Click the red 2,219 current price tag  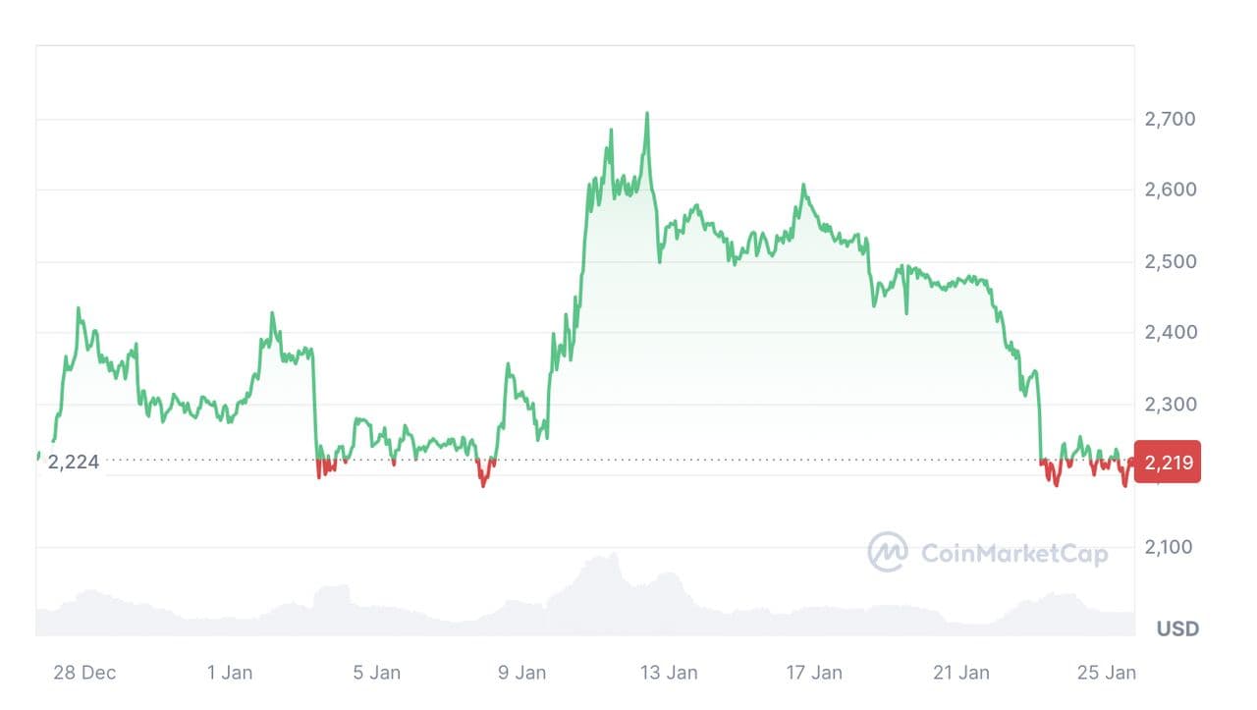1167,463
